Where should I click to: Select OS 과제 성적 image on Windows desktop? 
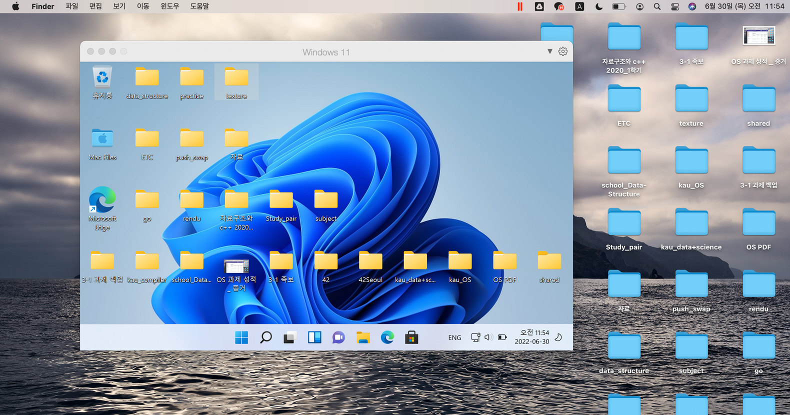(x=236, y=275)
